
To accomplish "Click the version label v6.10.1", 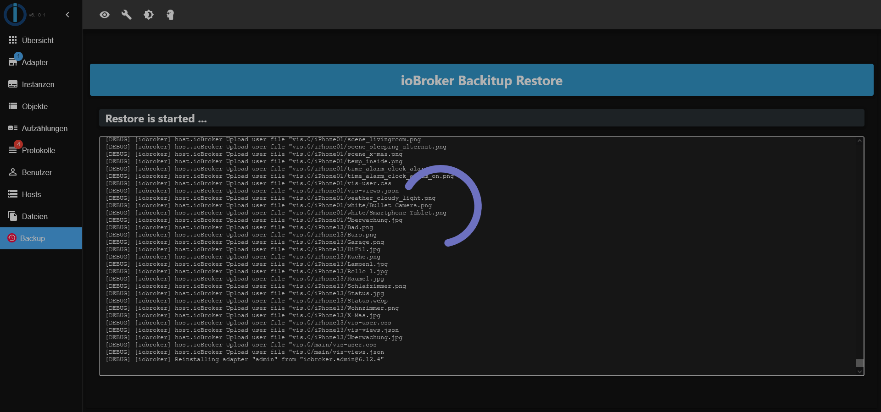I will [37, 15].
